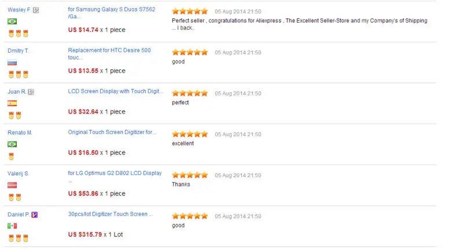Open Dmitry T. buyer profile
This screenshot has height=251, width=463.
coord(19,51)
